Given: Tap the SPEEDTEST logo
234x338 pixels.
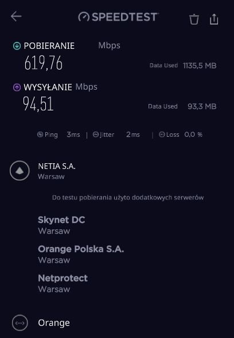Looking at the screenshot, I should (119, 17).
